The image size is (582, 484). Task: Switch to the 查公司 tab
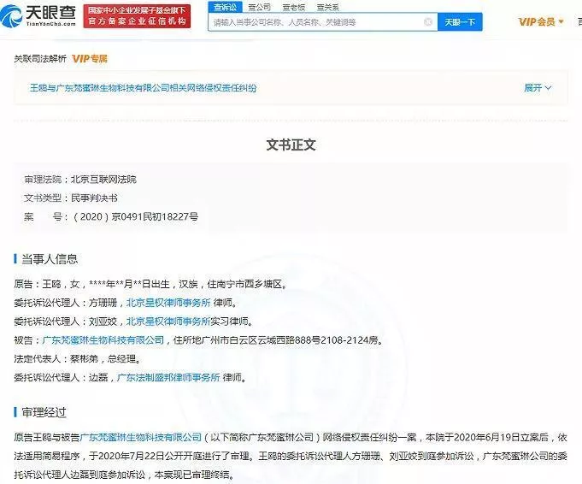click(260, 7)
